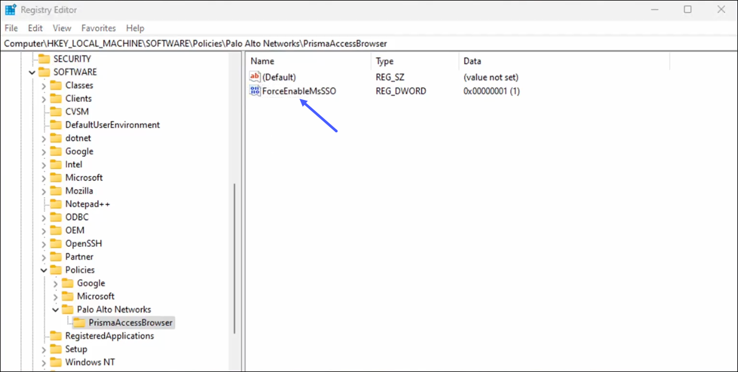
Task: Click the Clients folder icon
Action: pos(56,99)
